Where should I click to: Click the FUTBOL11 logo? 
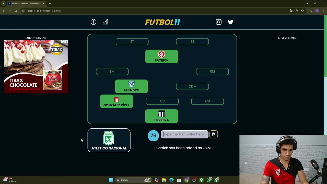(x=162, y=22)
